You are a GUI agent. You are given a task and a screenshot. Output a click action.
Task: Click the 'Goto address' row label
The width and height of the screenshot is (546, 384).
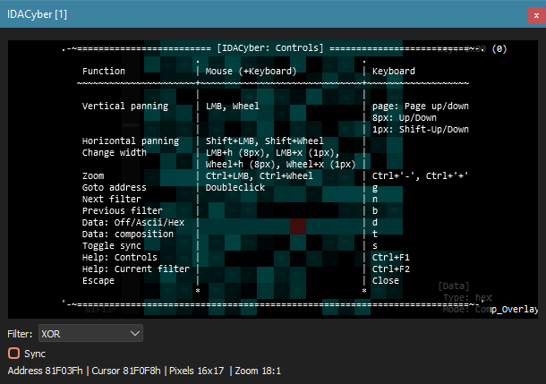point(115,188)
